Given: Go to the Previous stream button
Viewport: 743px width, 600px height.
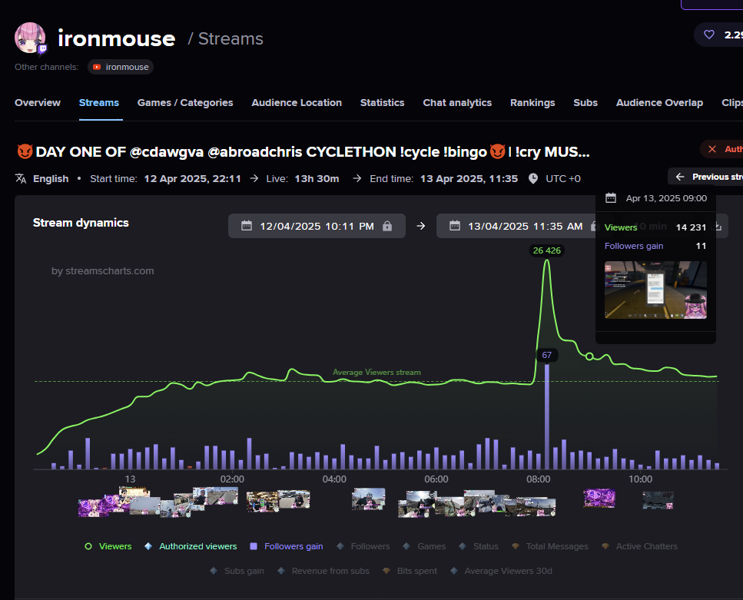Looking at the screenshot, I should (705, 177).
